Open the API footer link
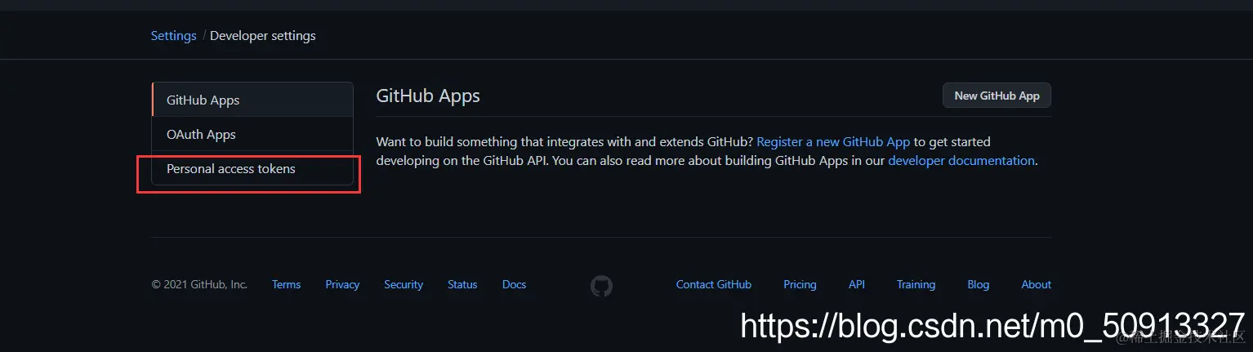1253x352 pixels. coord(857,284)
